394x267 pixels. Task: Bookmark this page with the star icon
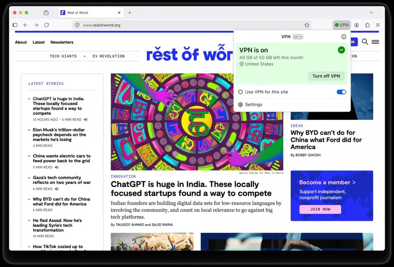306,25
